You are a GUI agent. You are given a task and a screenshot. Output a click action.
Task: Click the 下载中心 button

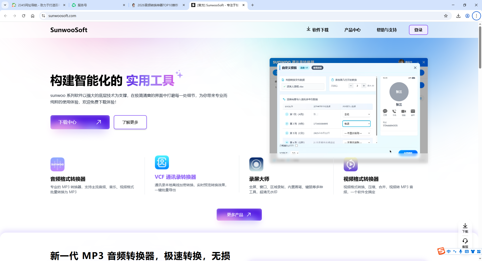(x=80, y=122)
